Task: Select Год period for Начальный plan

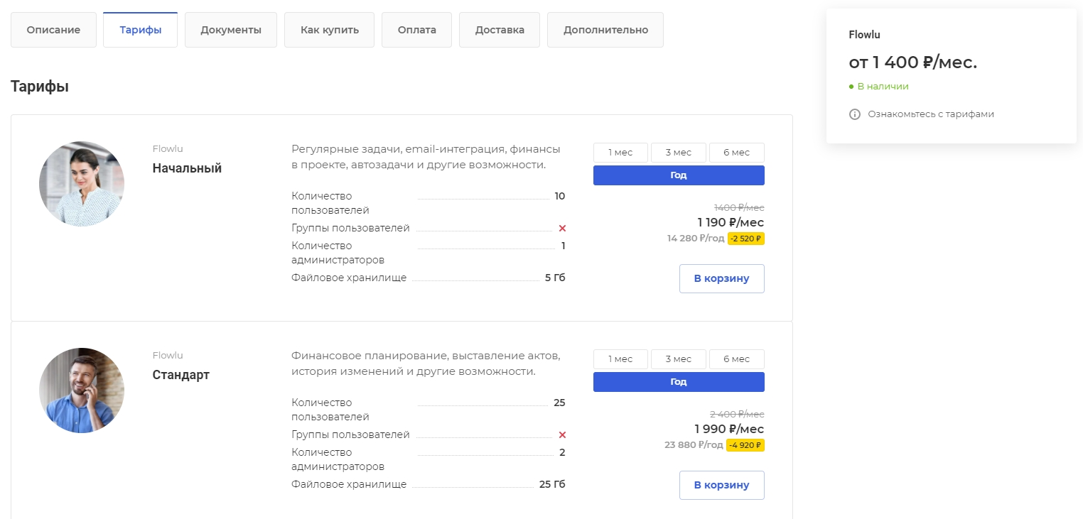Action: click(679, 175)
